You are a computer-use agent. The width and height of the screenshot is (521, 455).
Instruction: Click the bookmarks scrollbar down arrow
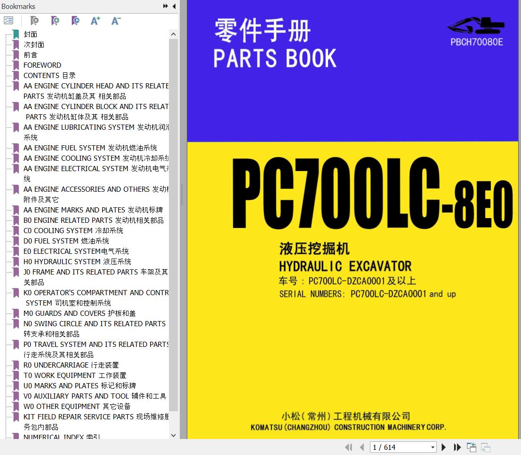pos(173,435)
